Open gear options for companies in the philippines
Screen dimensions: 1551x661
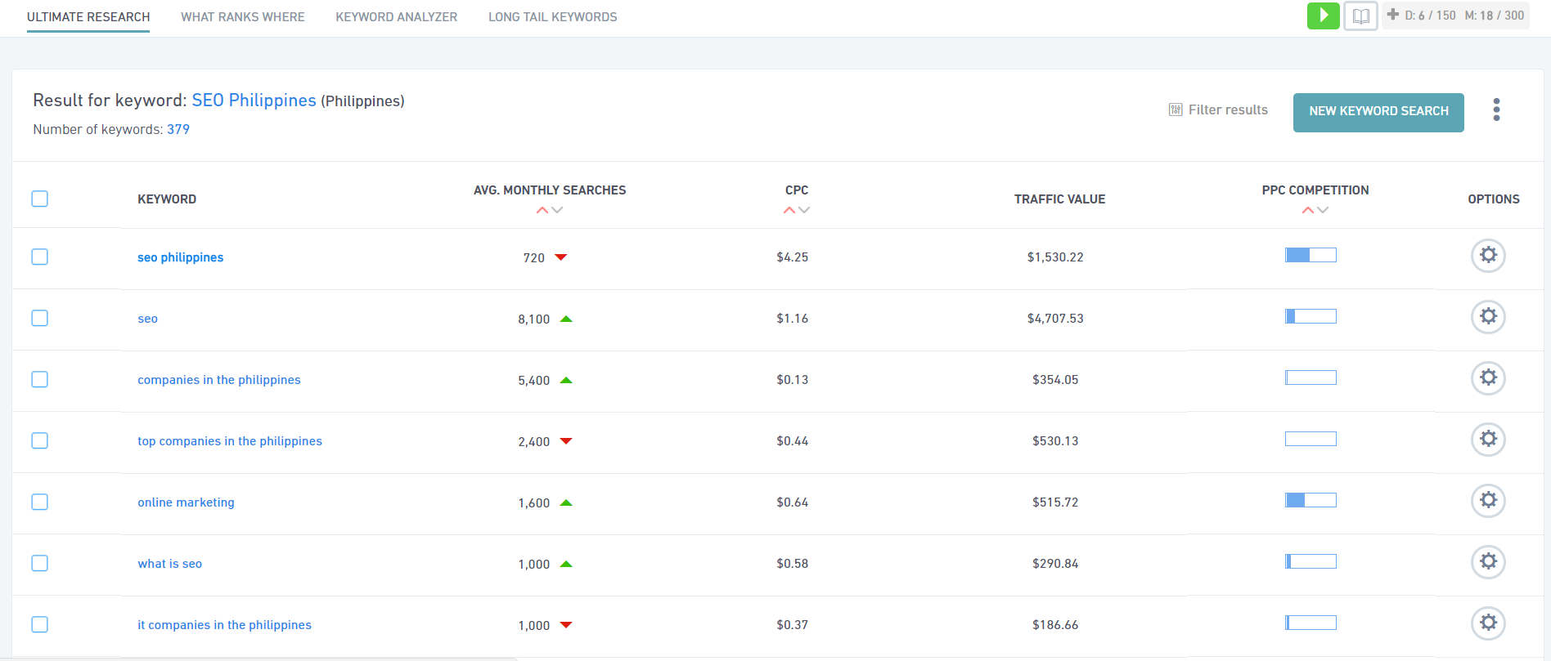pyautogui.click(x=1488, y=378)
